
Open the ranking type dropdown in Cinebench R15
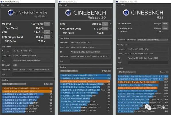click(x=14, y=84)
